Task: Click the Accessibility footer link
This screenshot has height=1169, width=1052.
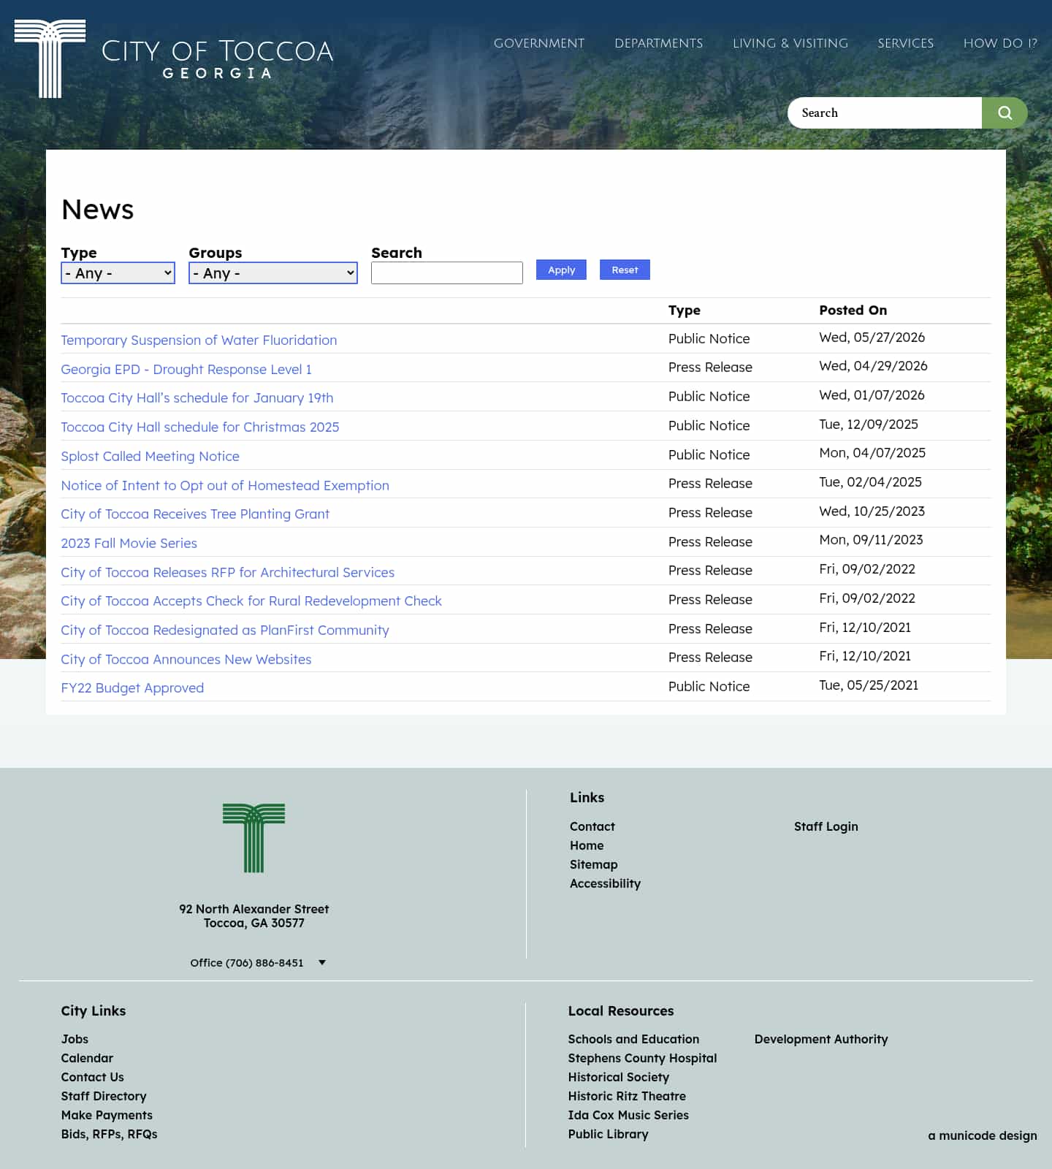Action: tap(605, 883)
